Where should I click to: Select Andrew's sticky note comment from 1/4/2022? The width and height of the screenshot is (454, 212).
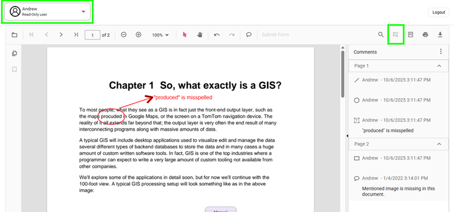[x=399, y=185]
